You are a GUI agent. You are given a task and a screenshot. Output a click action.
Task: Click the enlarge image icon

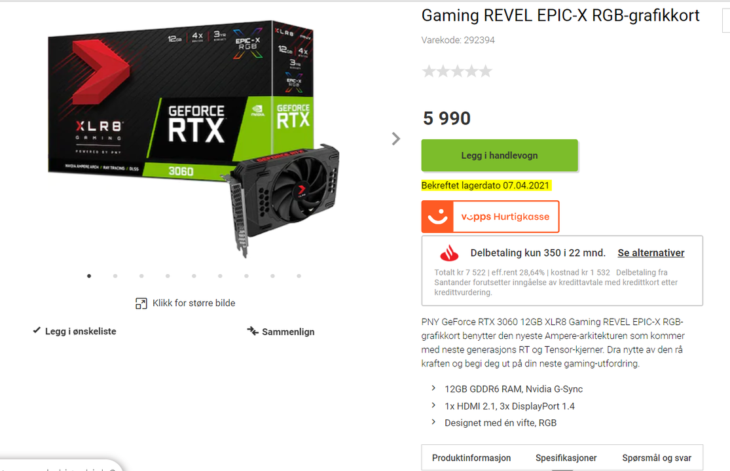(141, 304)
